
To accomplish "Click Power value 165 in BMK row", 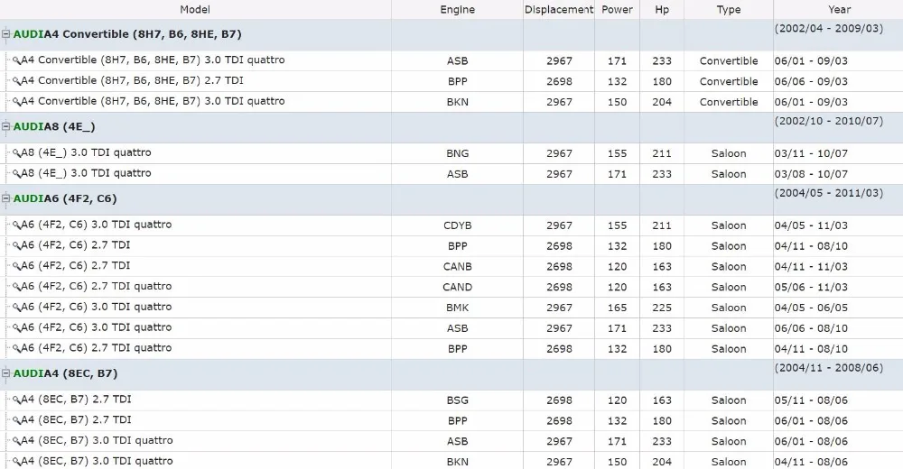I will point(617,308).
